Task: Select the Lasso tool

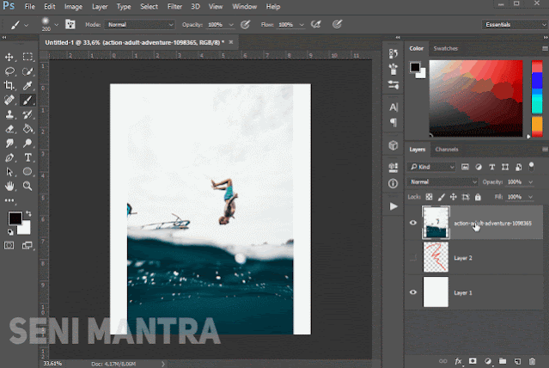Action: coord(9,71)
